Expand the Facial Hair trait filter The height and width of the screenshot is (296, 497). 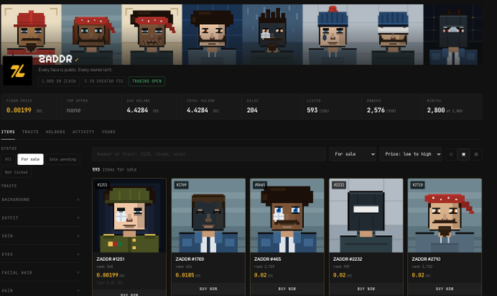pyautogui.click(x=40, y=273)
